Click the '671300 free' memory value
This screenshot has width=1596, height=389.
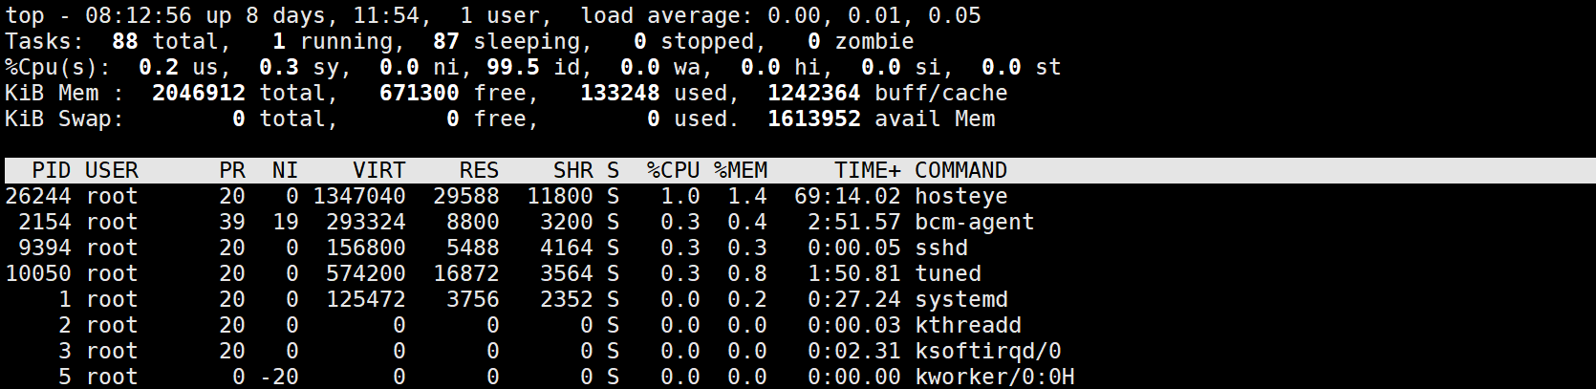click(453, 94)
